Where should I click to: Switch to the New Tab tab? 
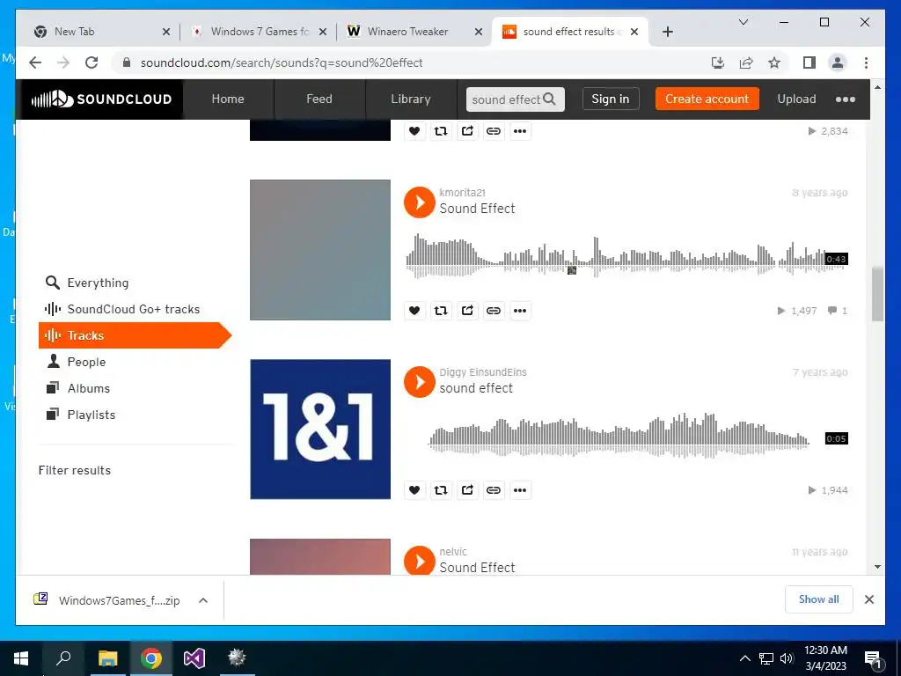pyautogui.click(x=100, y=32)
